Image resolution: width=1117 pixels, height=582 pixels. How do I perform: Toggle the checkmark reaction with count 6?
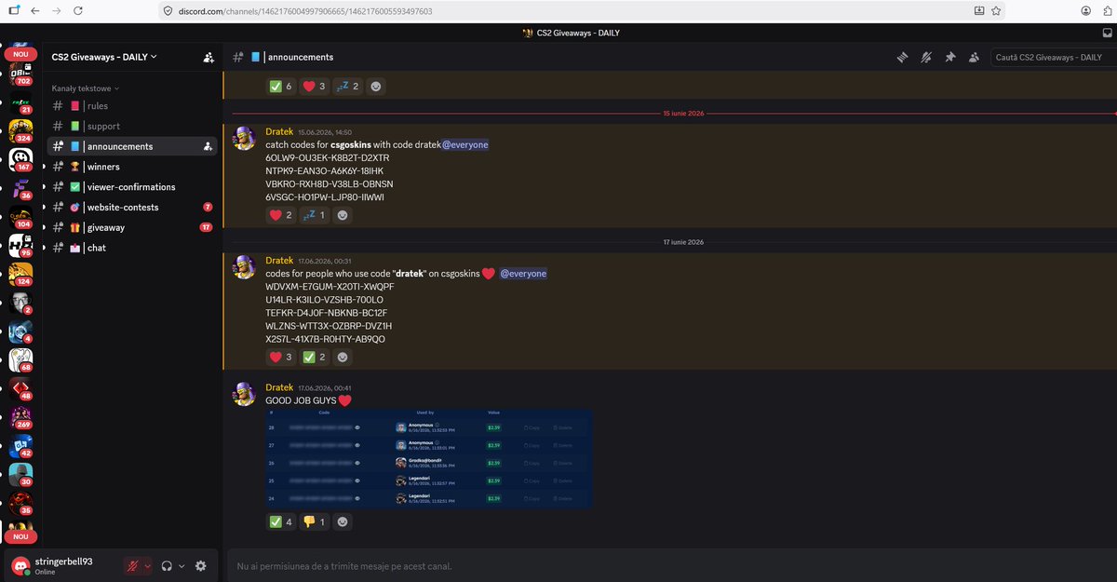280,86
